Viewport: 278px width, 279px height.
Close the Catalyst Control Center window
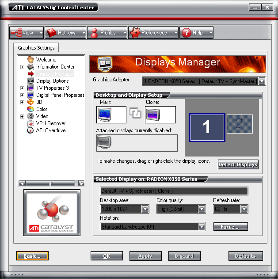pyautogui.click(x=267, y=7)
